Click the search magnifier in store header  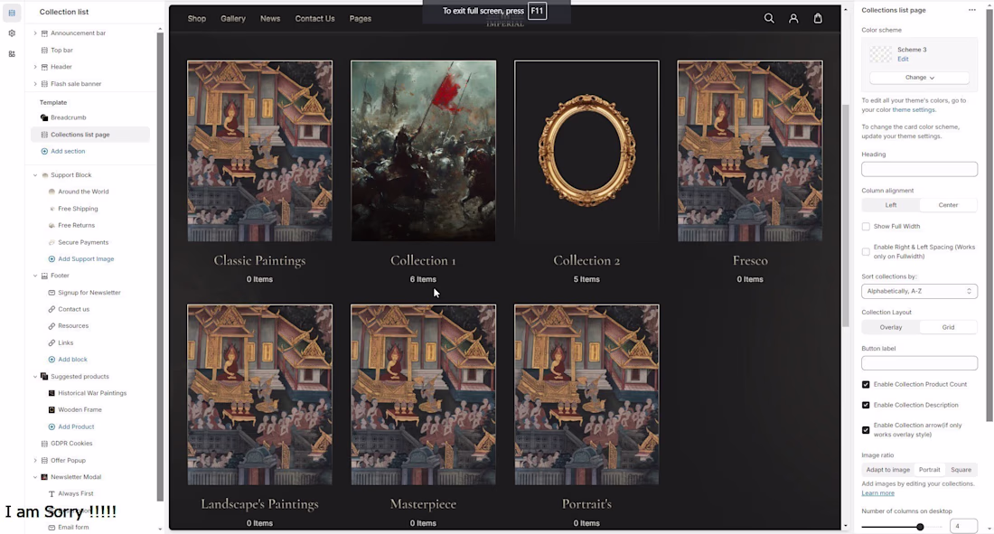coord(769,18)
